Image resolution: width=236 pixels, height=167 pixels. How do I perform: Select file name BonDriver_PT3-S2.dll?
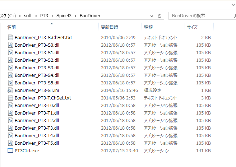37,60
